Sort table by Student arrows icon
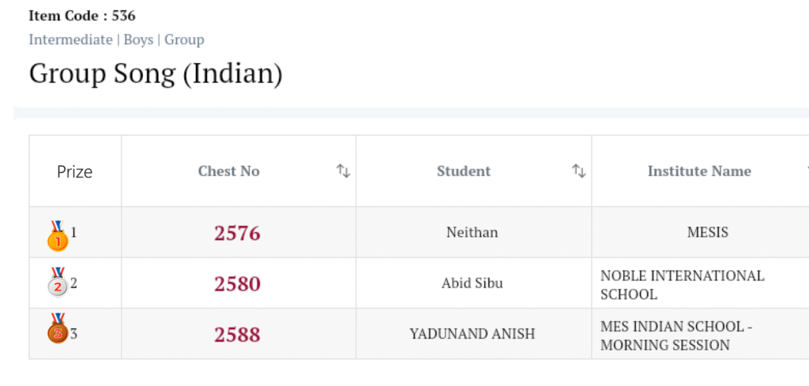The height and width of the screenshot is (386, 809). (x=579, y=171)
